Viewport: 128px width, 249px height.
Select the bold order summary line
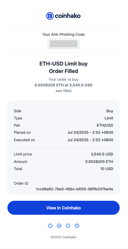(64, 85)
